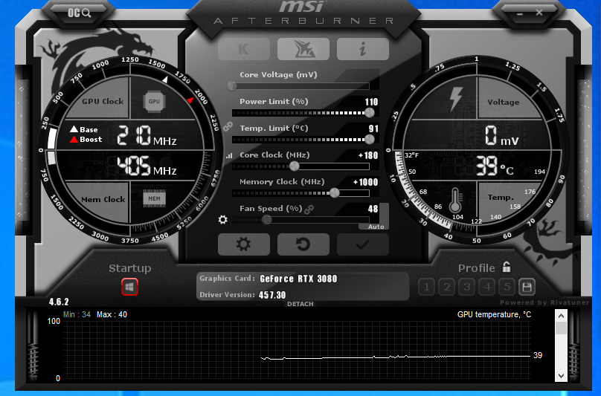601x396 pixels.
Task: Select profile slot 1
Action: (427, 287)
